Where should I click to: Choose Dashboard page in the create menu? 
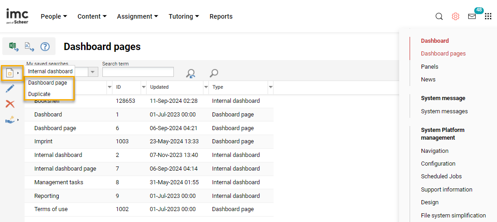point(47,83)
